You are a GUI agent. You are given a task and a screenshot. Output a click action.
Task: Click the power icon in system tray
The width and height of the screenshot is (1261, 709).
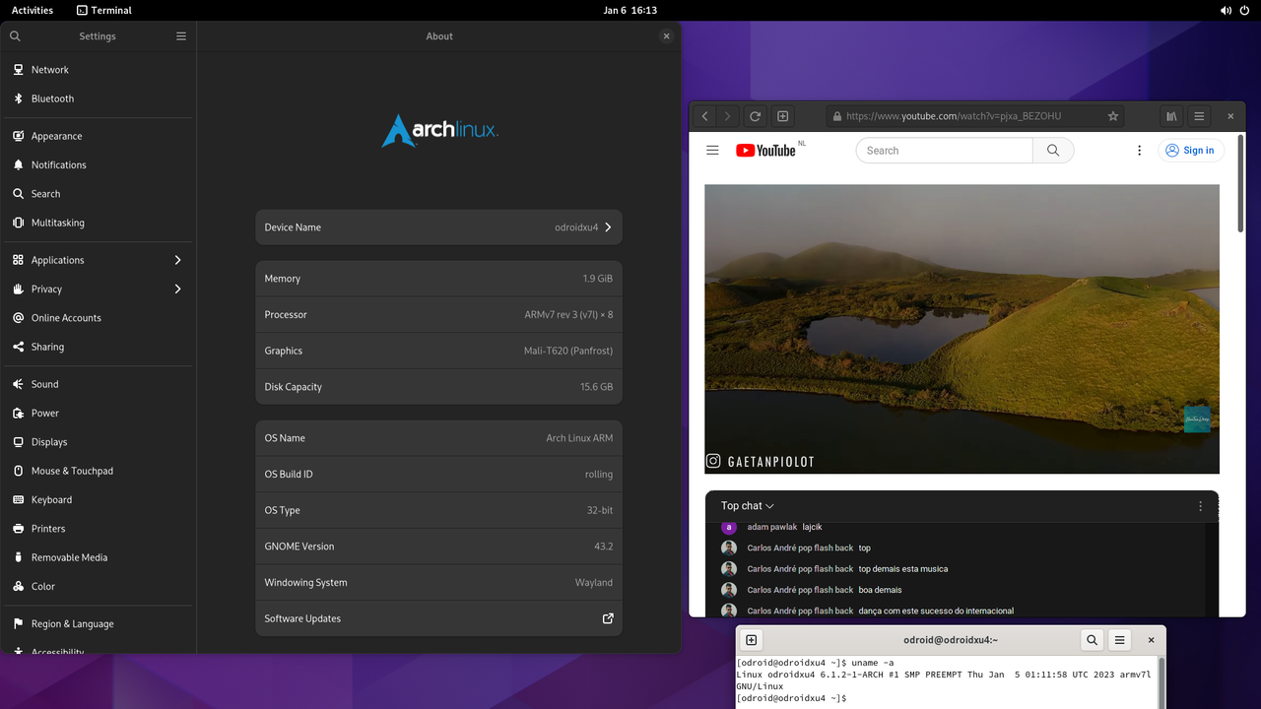pos(1245,10)
